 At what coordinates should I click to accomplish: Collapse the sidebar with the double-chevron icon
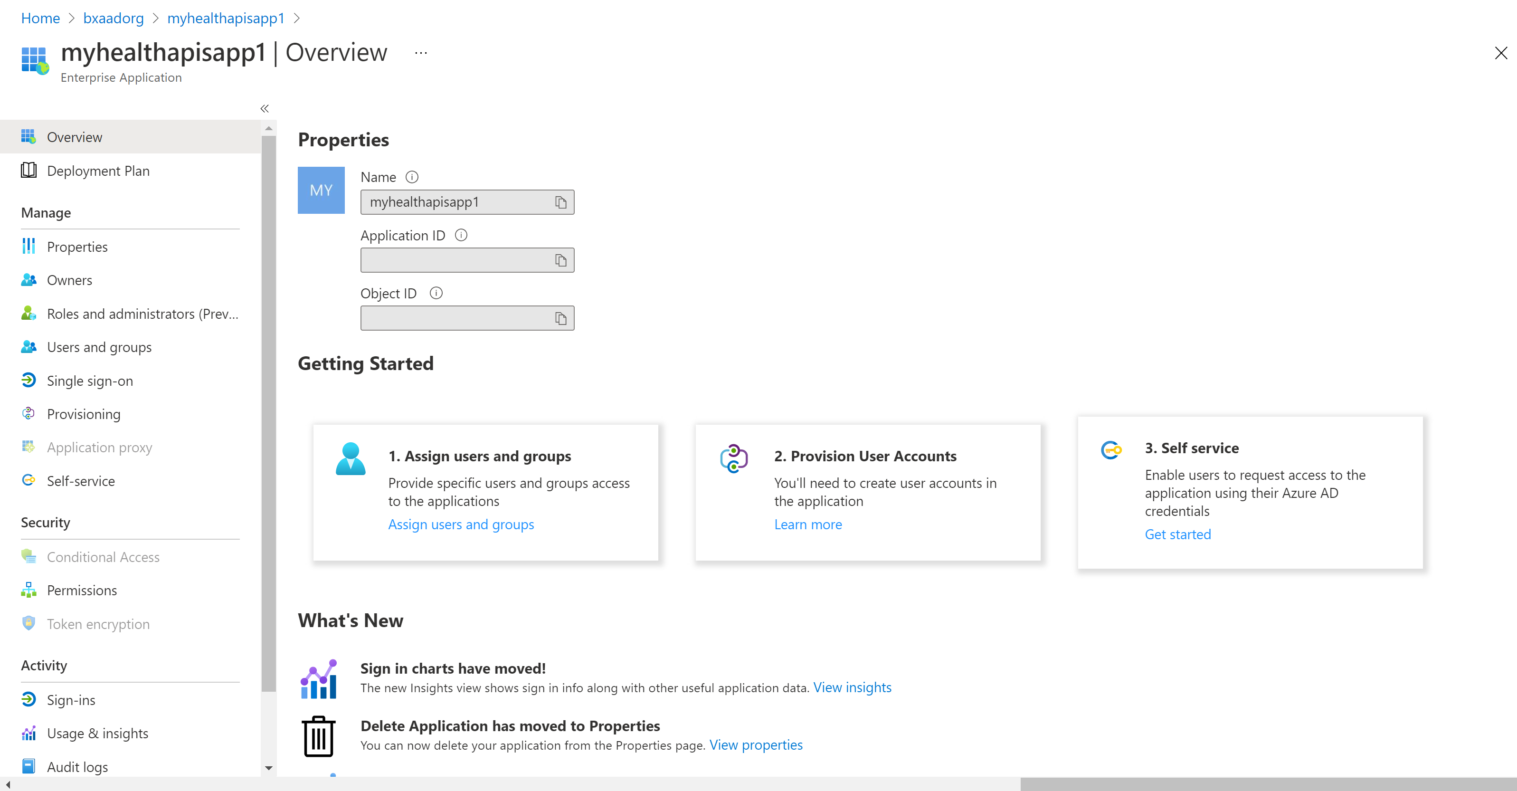[265, 108]
